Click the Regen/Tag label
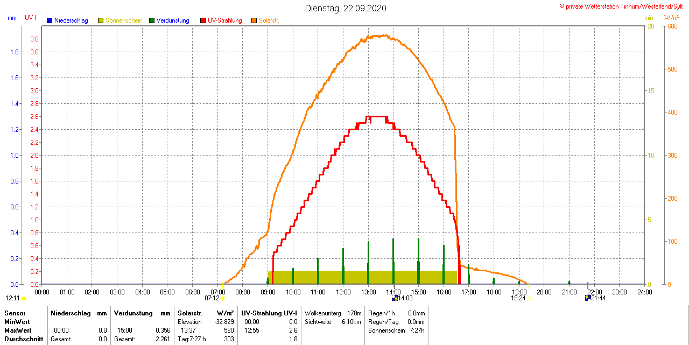The height and width of the screenshot is (345, 689). point(383,321)
